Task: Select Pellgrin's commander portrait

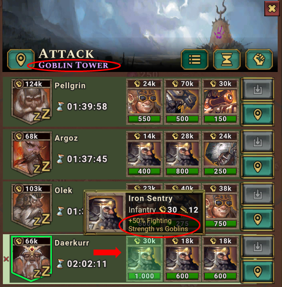Action: (32, 102)
